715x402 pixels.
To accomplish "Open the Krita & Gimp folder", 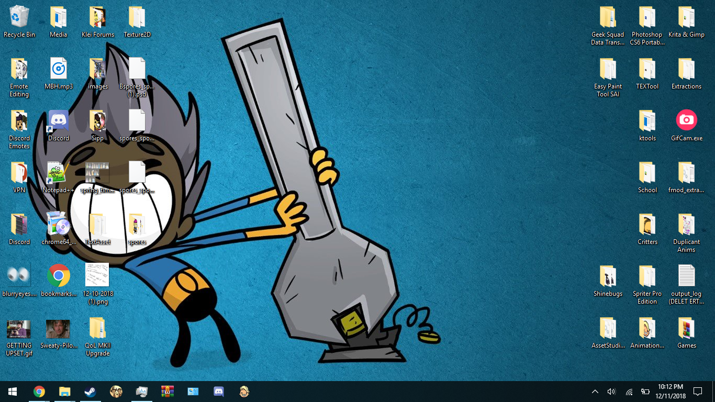I will pyautogui.click(x=686, y=22).
